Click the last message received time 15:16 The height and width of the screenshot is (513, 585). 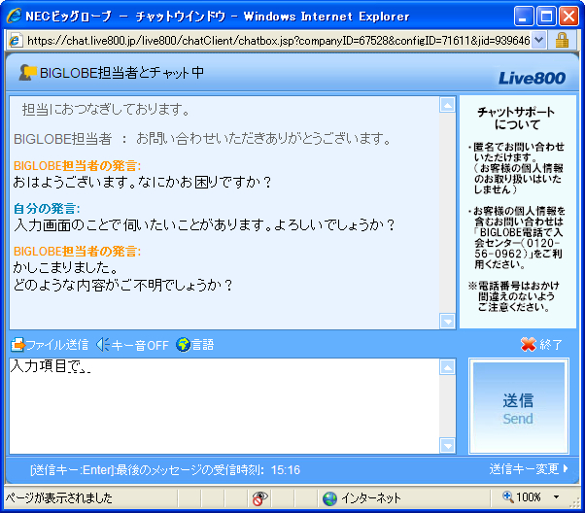tap(286, 469)
